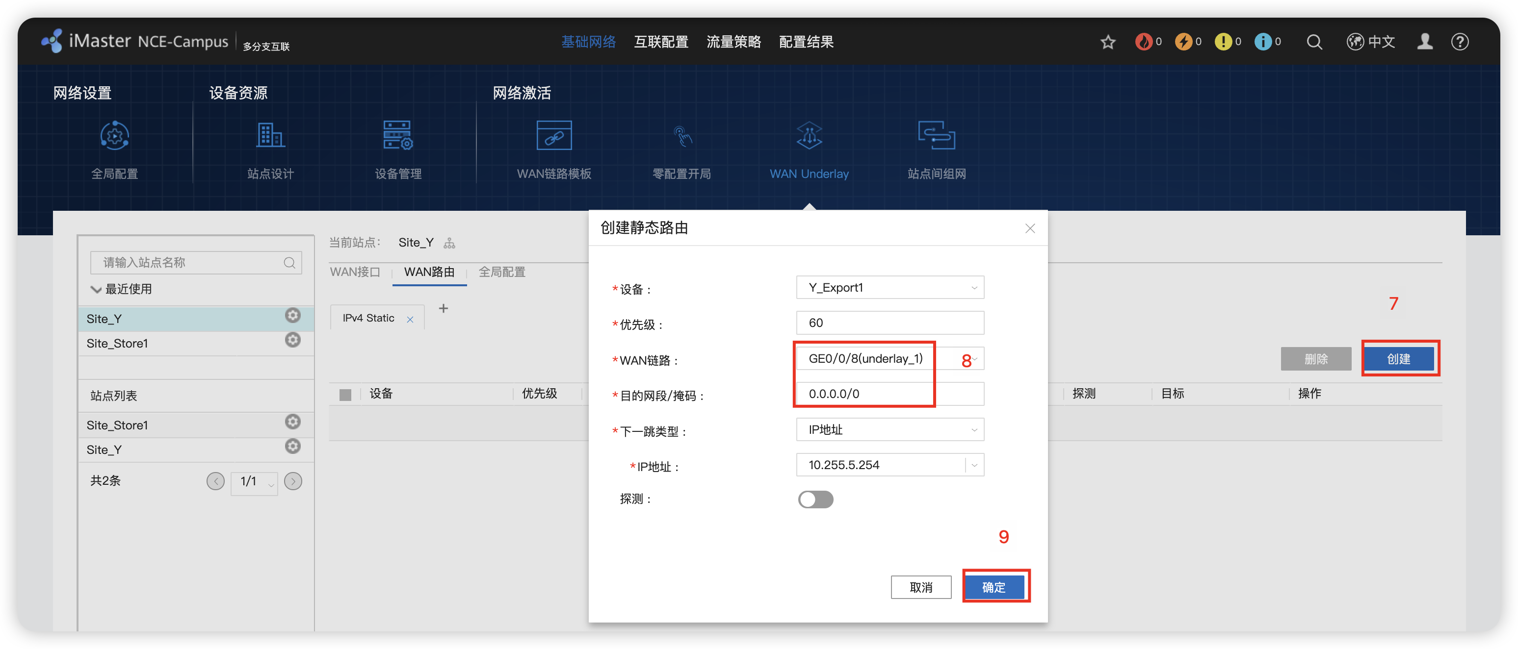Viewport: 1518px width, 649px height.
Task: Open the WAN链路模板 link template icon
Action: [x=553, y=137]
